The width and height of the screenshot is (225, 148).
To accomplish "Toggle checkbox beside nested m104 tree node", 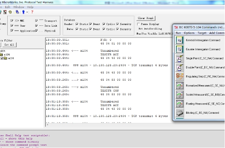I will (2, 58).
